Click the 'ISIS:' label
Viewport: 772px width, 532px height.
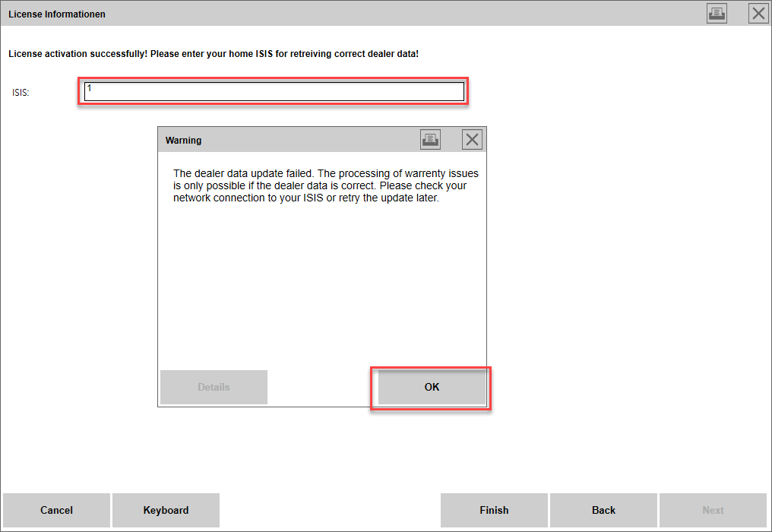click(21, 93)
